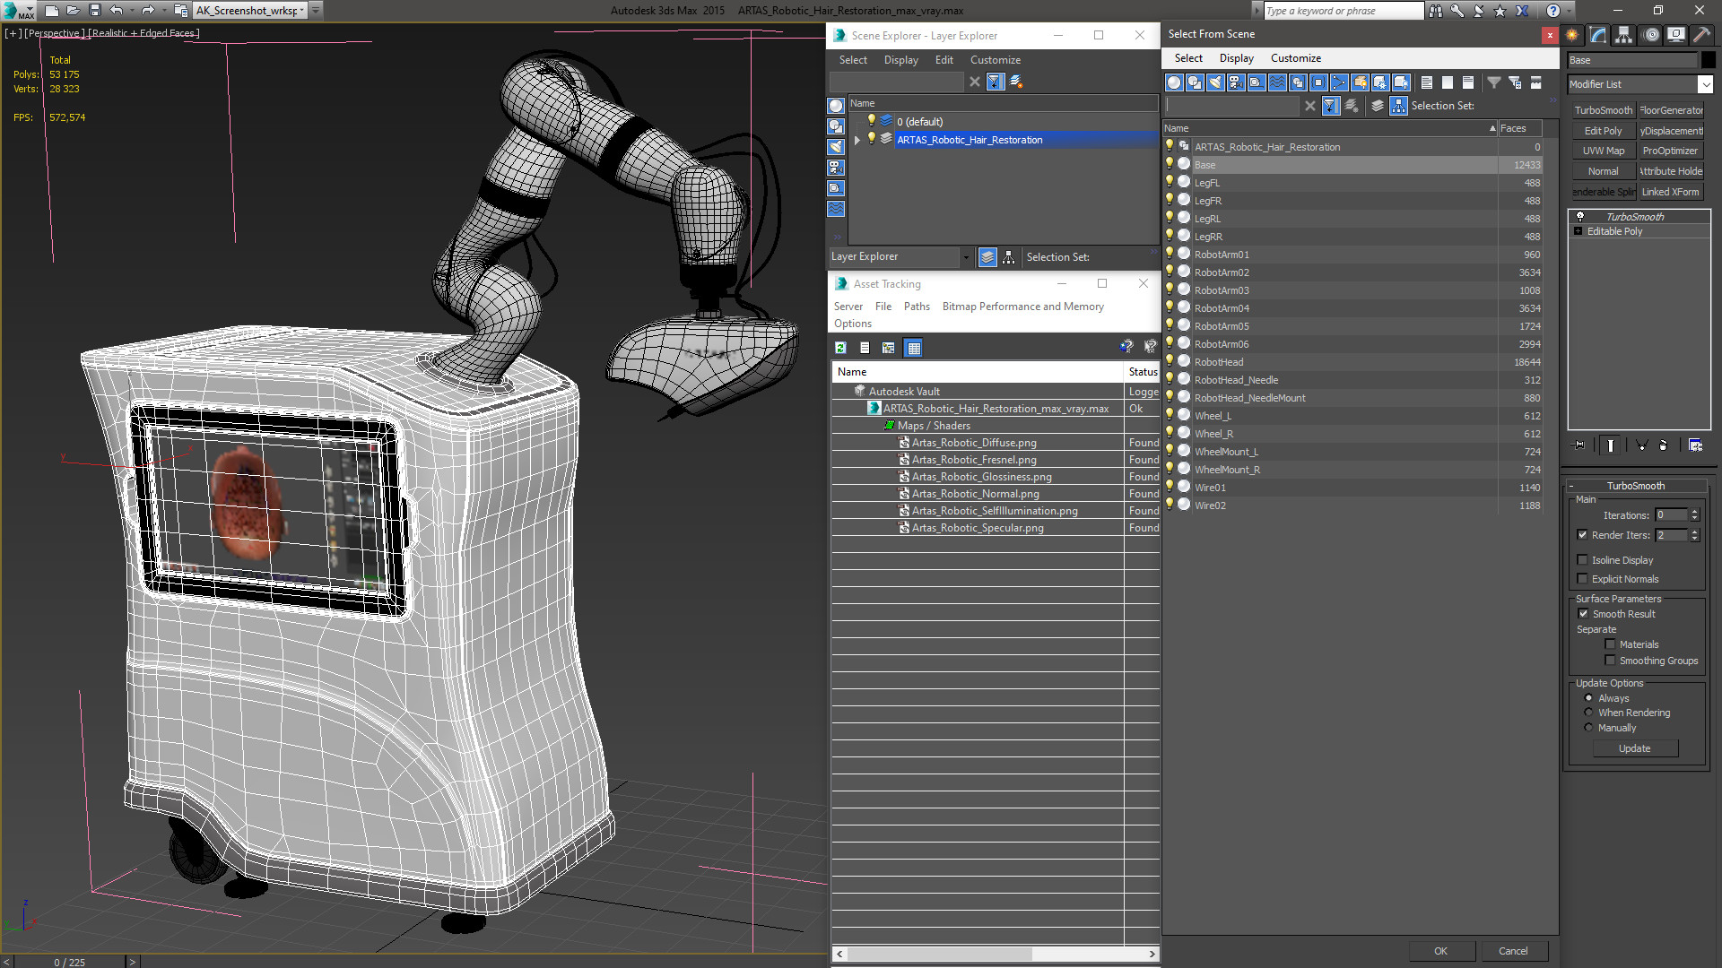Open Customize menu in Select From Scene
1722x968 pixels.
[1295, 58]
